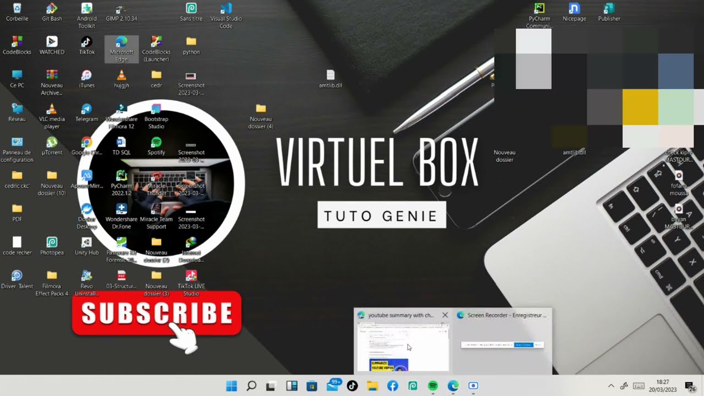
Task: Open the Nicepage desktop shortcut
Action: (x=574, y=13)
